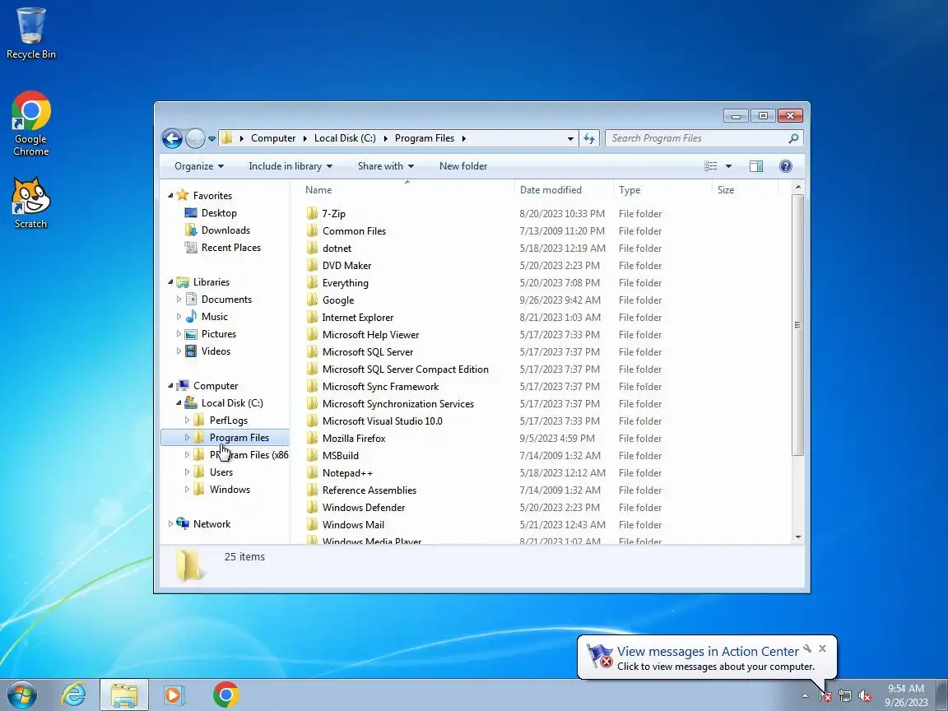Open Windows Media Player from taskbar
Screen dimensions: 948x711
pyautogui.click(x=174, y=695)
